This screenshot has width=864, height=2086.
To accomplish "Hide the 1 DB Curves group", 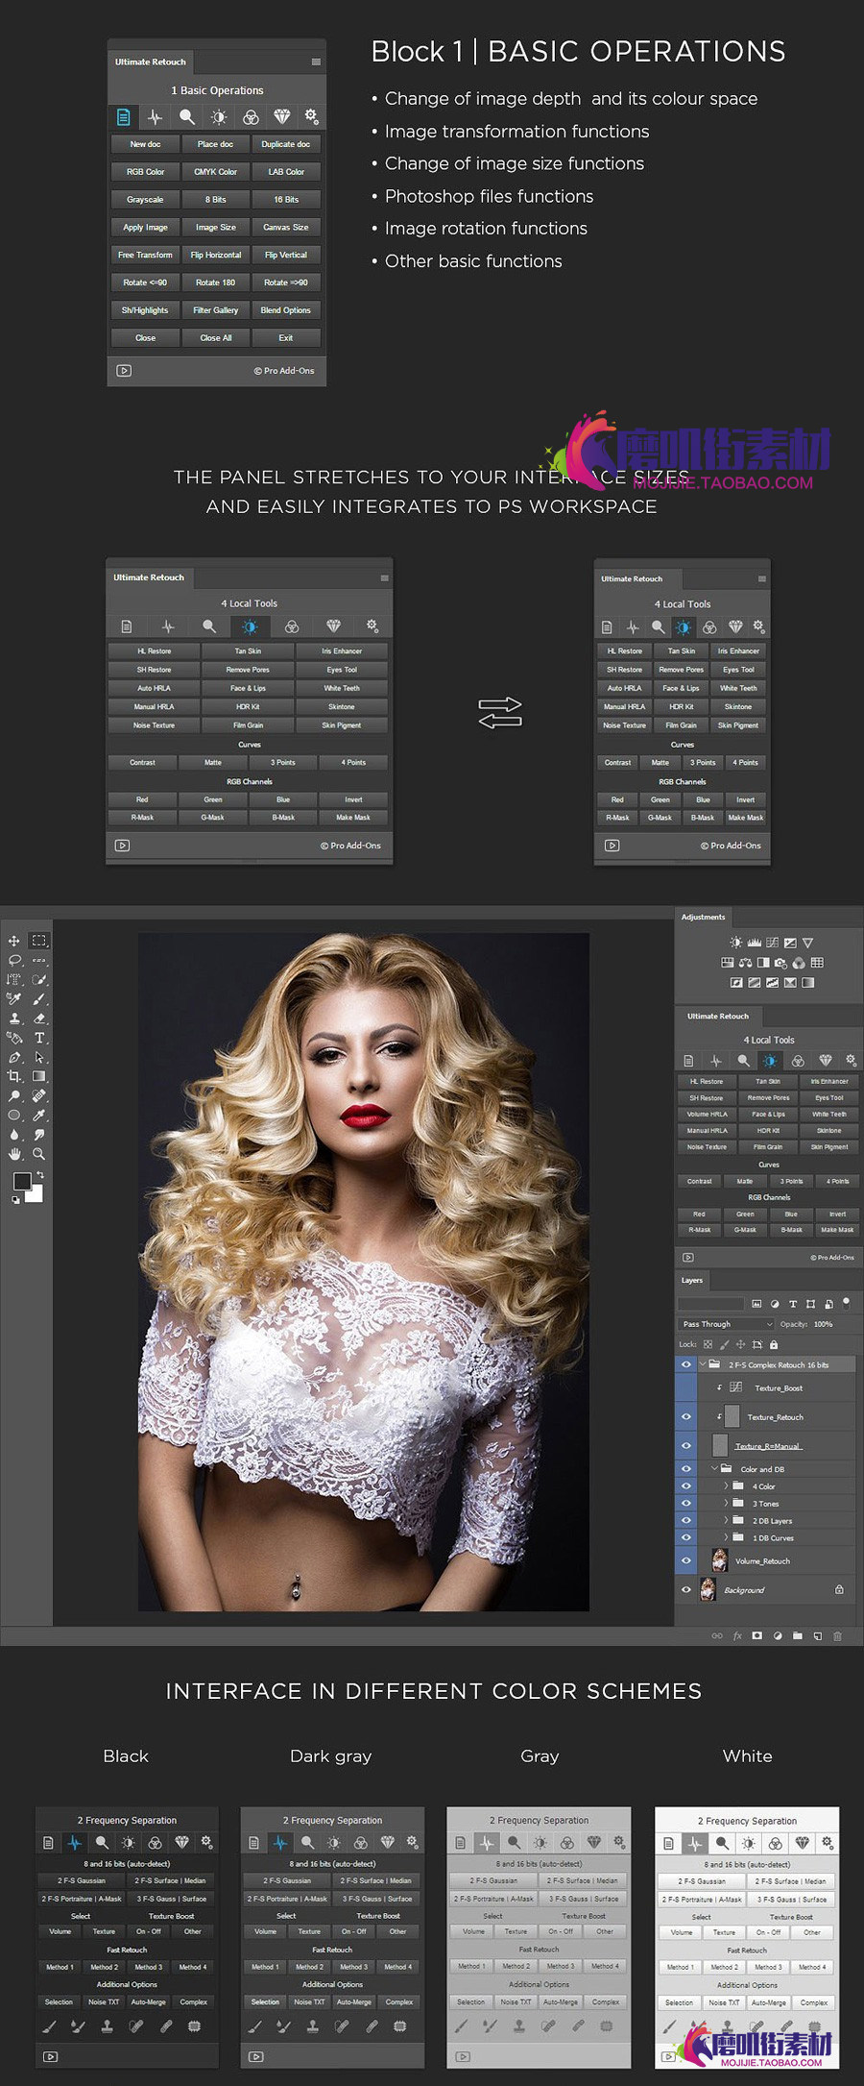I will coord(685,1537).
